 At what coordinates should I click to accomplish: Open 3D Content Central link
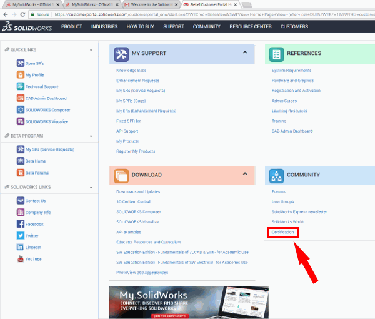click(x=133, y=202)
